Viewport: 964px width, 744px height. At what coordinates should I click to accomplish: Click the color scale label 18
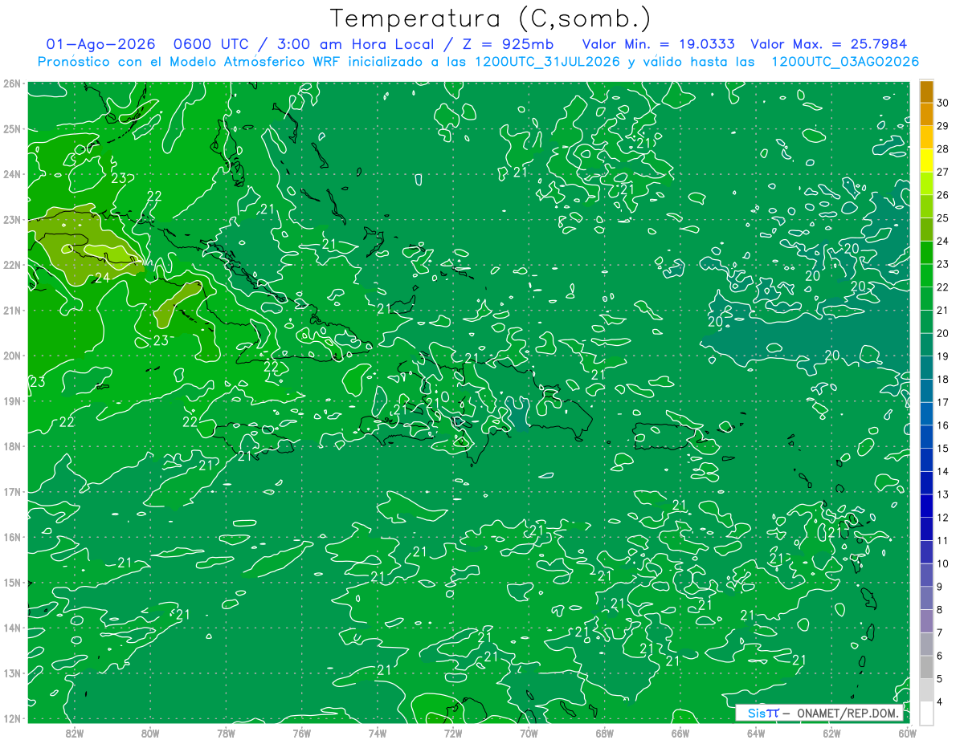point(943,380)
